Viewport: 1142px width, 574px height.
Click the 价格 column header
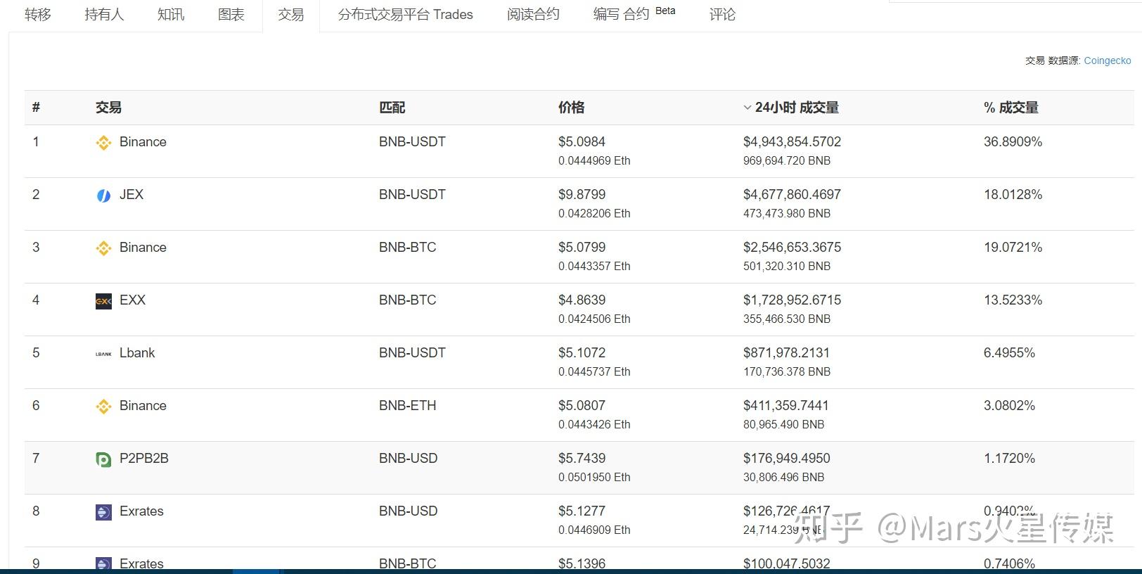(x=571, y=108)
